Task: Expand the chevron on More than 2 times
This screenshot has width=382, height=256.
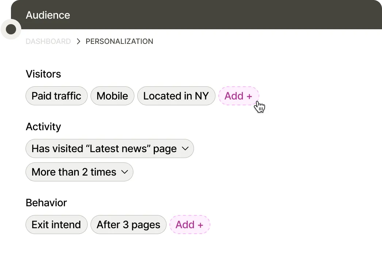Action: pos(125,172)
